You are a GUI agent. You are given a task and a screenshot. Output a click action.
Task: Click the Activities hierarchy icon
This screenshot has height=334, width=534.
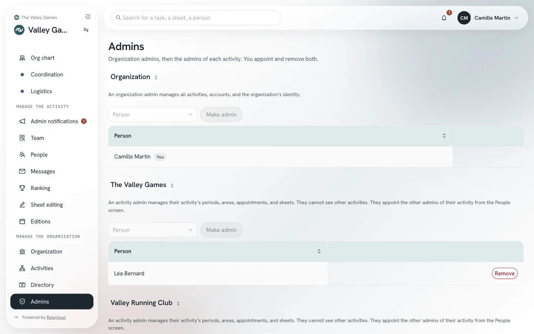[22, 268]
